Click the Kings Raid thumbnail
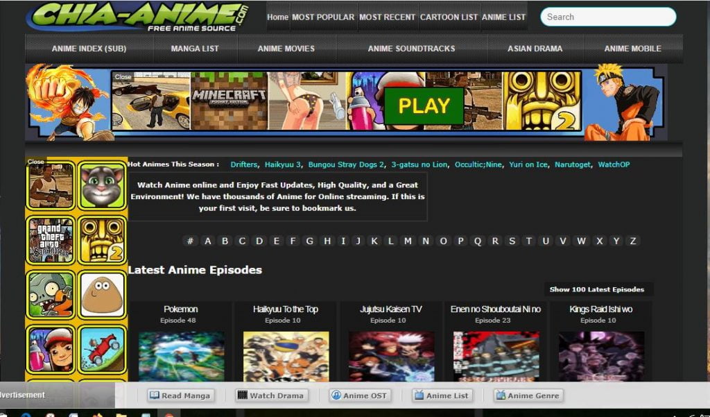 (x=601, y=356)
